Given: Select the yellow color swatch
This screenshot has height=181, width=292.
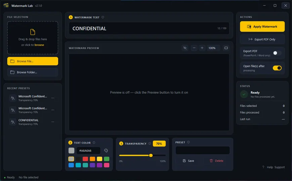Looking at the screenshot, I should (99, 159).
